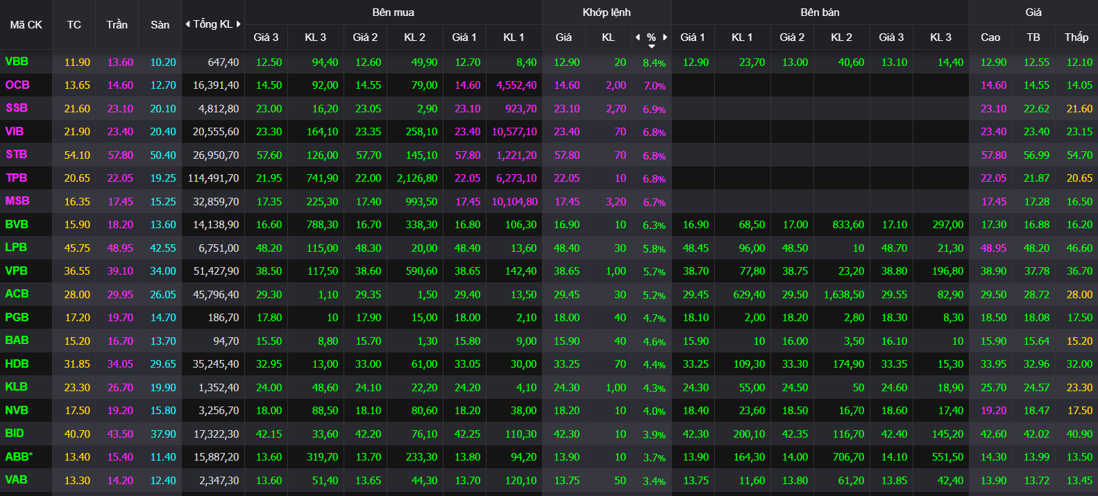
Task: Open stock symbol OCB
Action: (17, 85)
